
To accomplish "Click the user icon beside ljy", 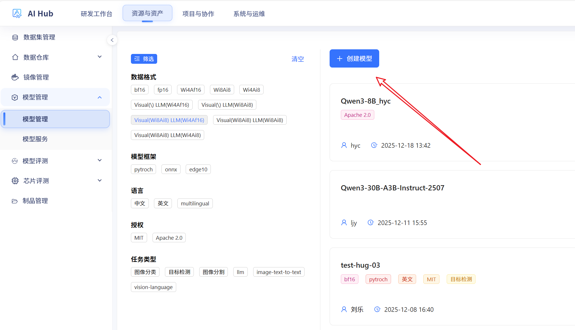I will (x=344, y=223).
